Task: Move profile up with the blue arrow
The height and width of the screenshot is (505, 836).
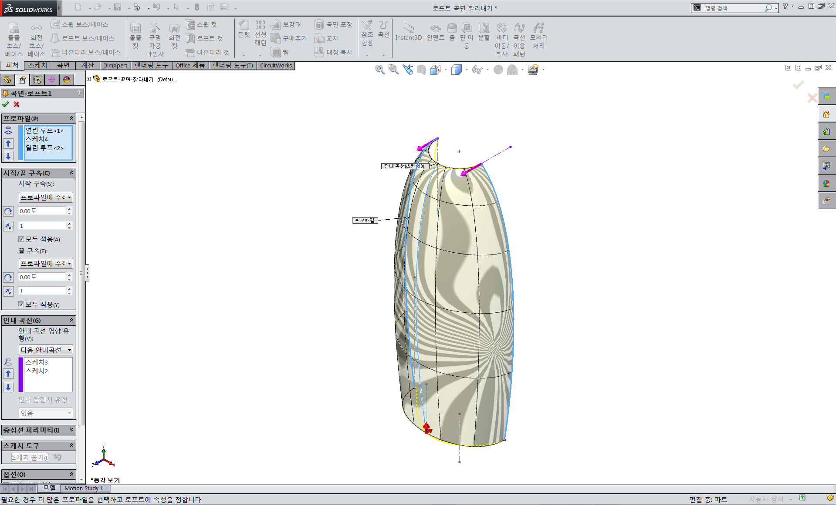Action: click(8, 144)
